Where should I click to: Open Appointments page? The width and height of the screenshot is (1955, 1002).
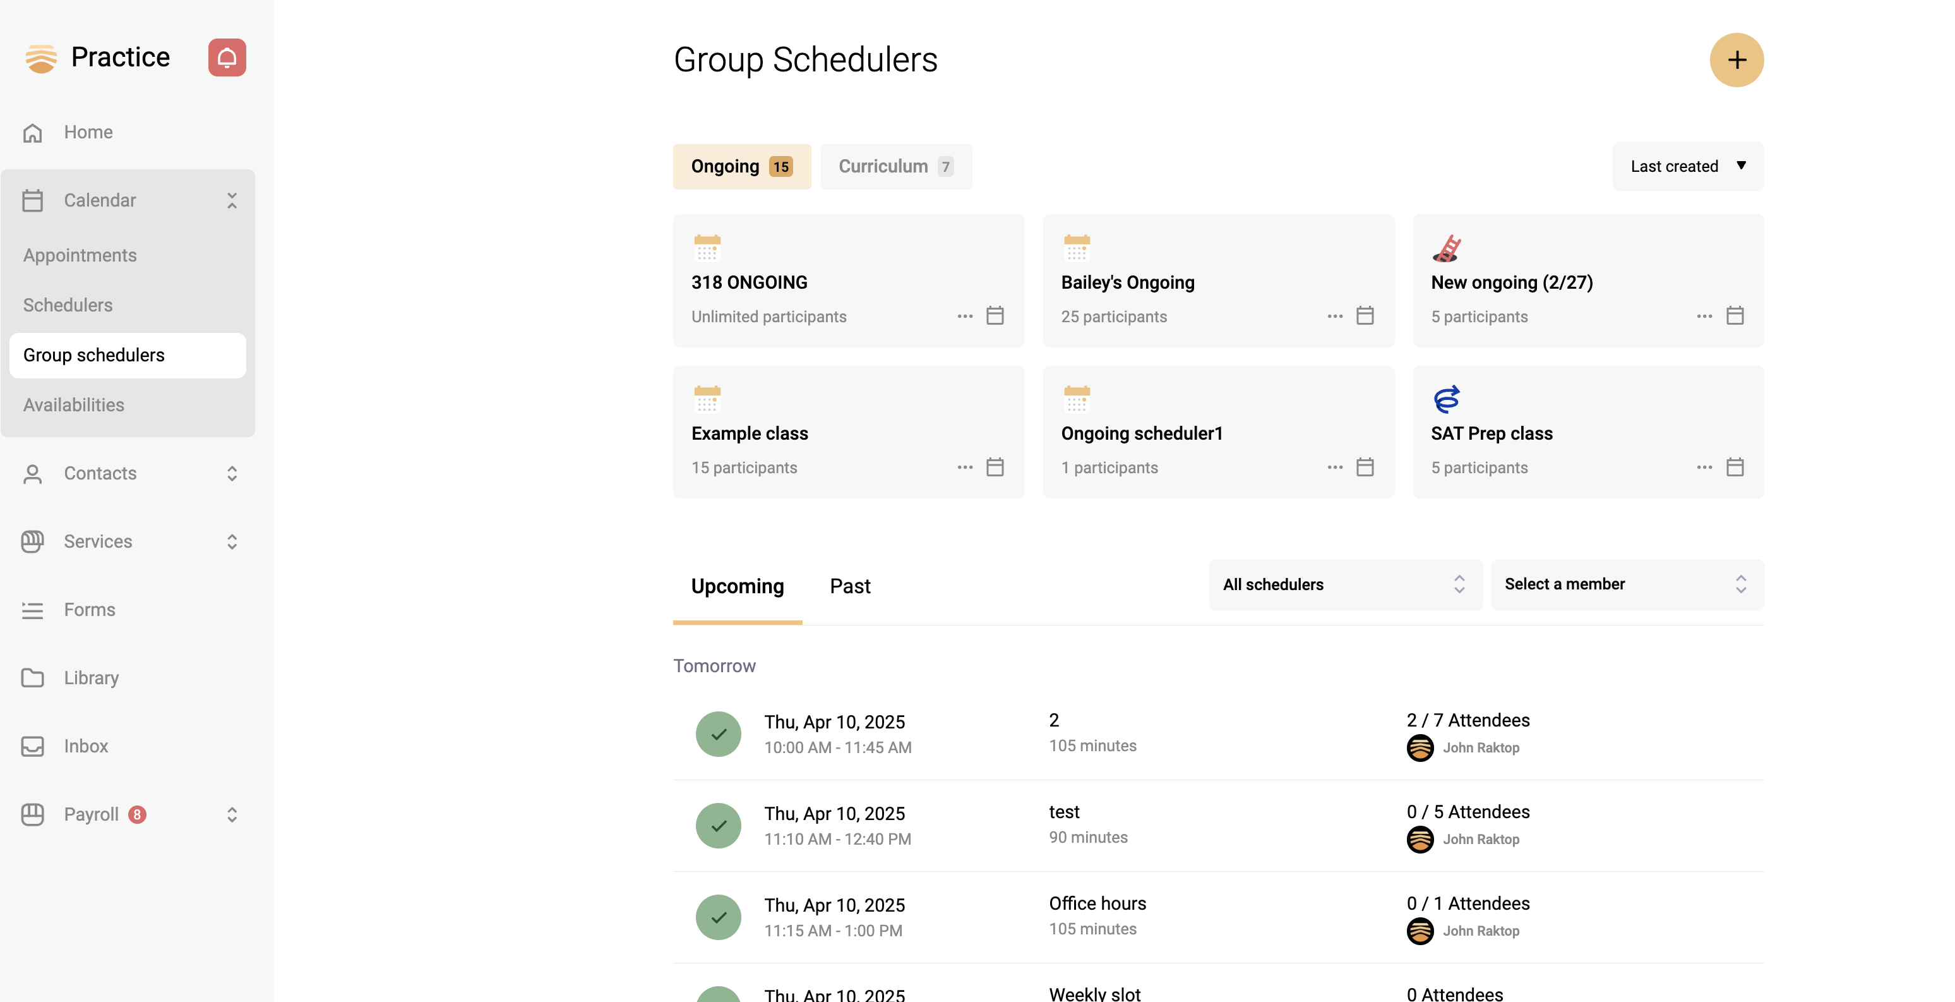tap(80, 255)
